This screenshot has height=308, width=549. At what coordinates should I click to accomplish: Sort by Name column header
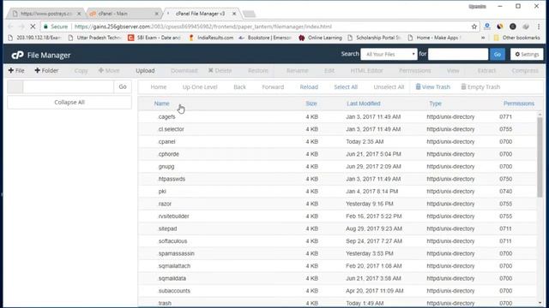click(x=162, y=104)
